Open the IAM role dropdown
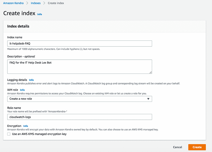The image size is (212, 152). tap(79, 99)
